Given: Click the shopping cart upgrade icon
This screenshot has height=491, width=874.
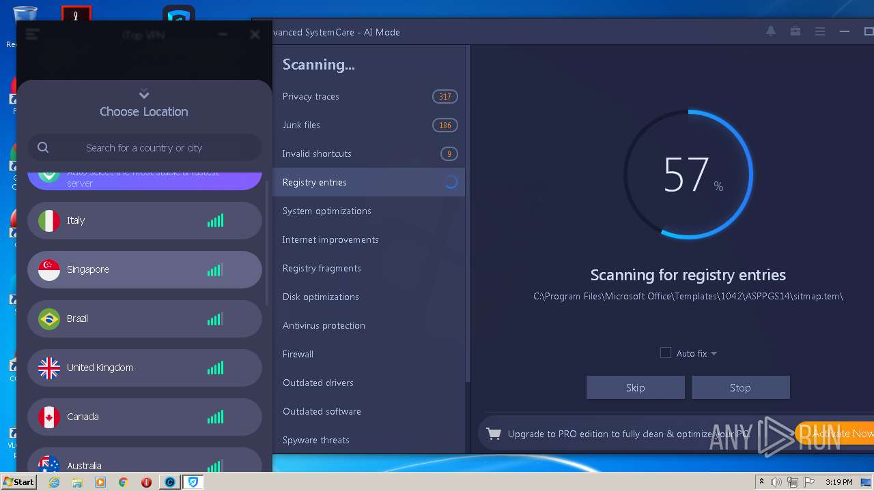Looking at the screenshot, I should (x=494, y=434).
